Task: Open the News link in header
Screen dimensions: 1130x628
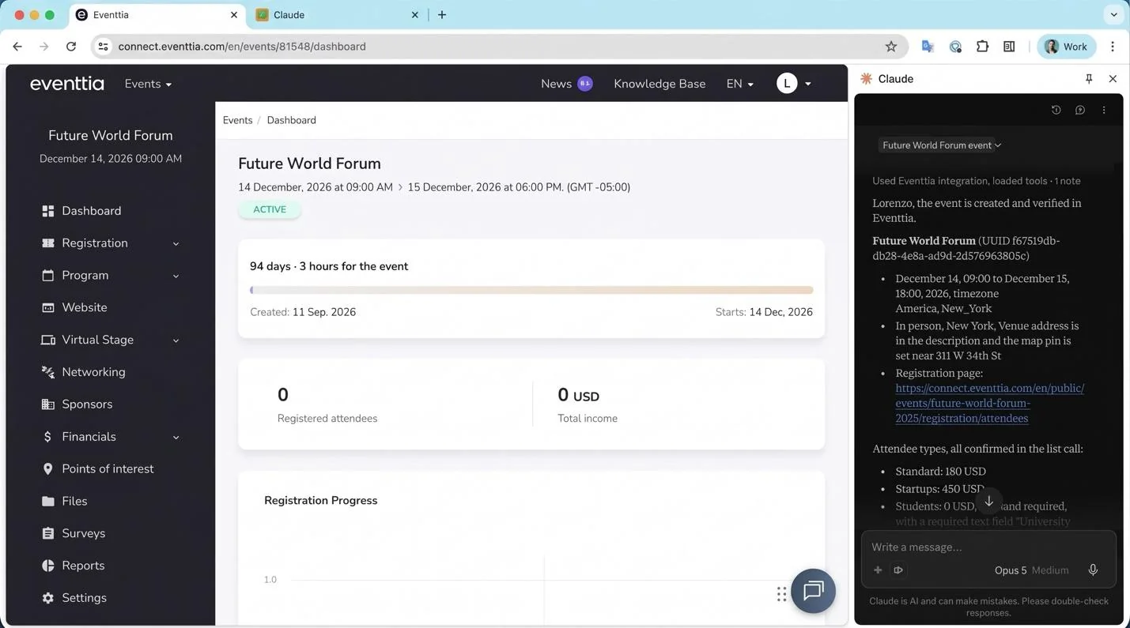Action: (556, 84)
